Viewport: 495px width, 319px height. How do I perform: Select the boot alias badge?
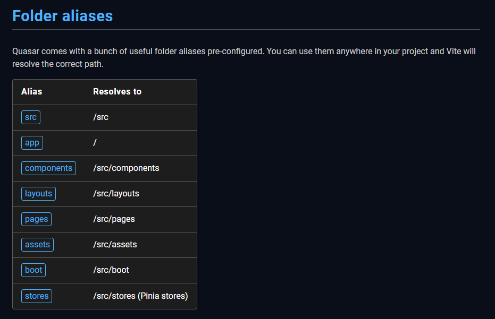(33, 270)
